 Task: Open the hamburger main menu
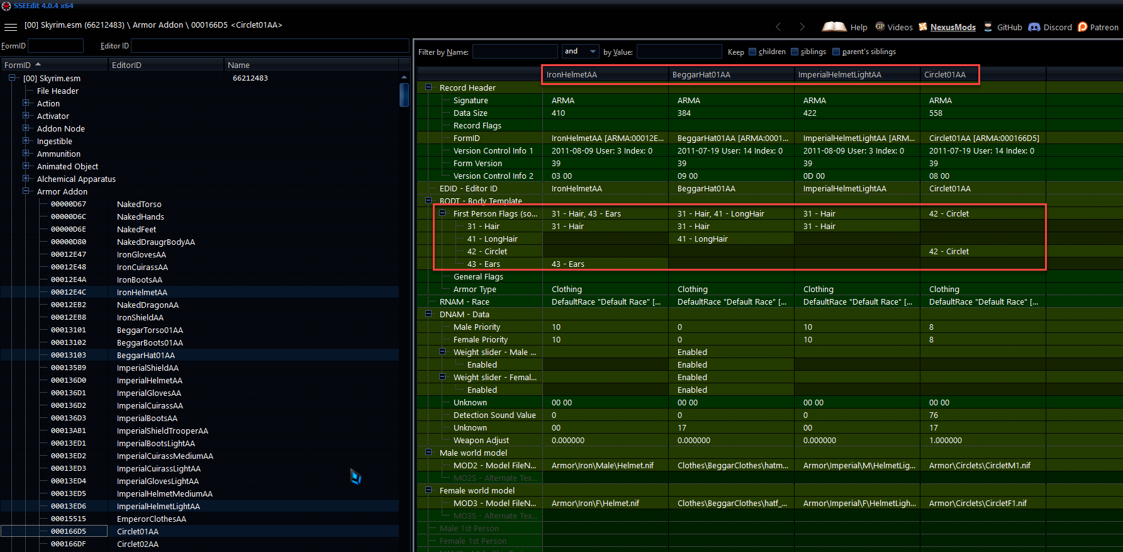tap(11, 27)
